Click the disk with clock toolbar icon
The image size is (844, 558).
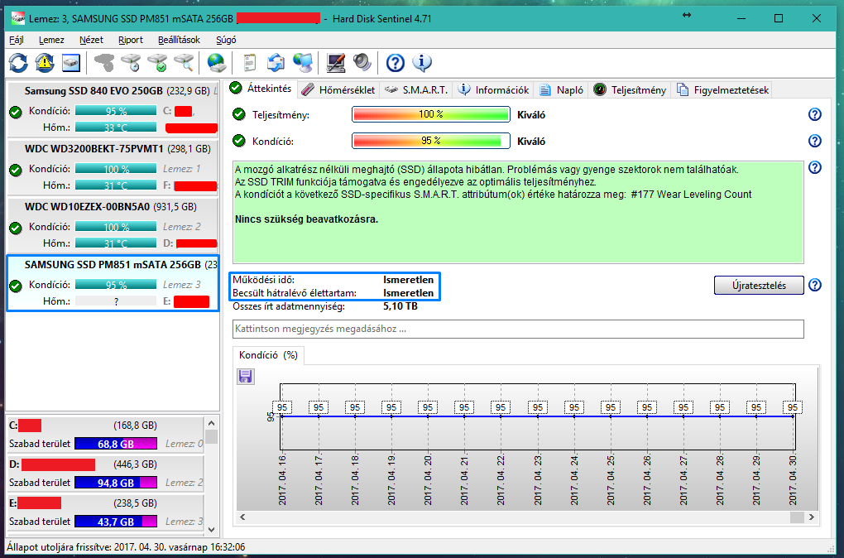click(x=131, y=63)
